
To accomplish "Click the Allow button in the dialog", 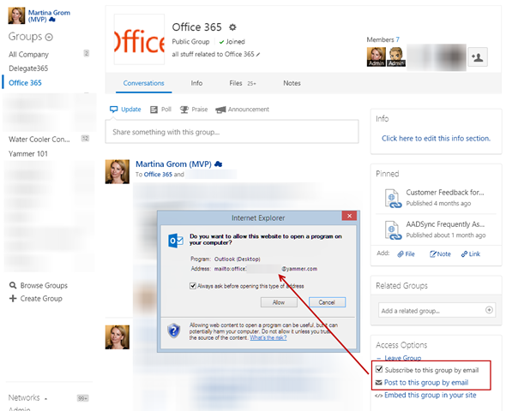I will [279, 302].
